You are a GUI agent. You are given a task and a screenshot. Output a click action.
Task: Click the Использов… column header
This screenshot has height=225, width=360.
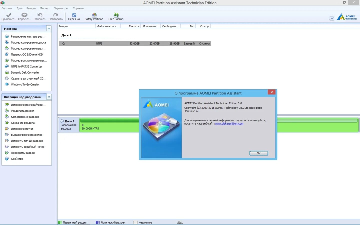pyautogui.click(x=151, y=26)
